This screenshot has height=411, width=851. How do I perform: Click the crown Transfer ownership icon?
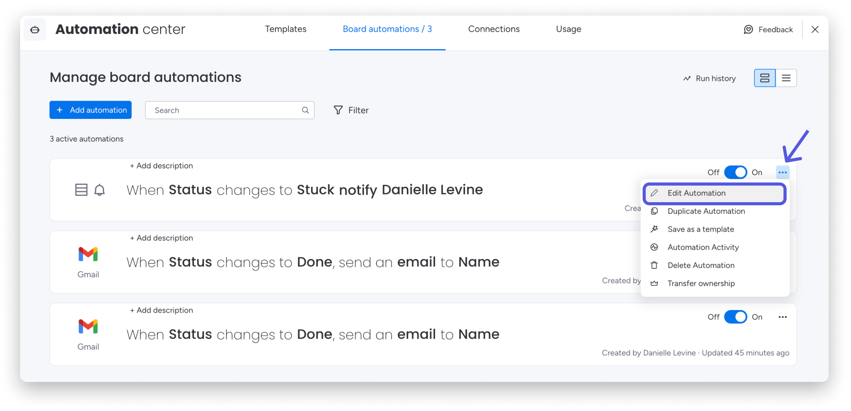[654, 284]
